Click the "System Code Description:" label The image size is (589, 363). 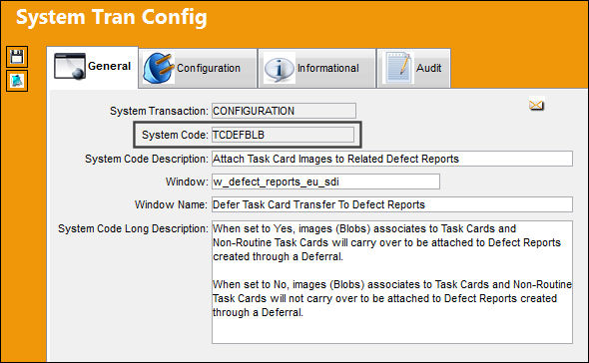tap(147, 159)
